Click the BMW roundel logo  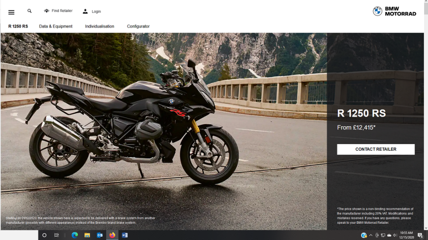click(378, 11)
